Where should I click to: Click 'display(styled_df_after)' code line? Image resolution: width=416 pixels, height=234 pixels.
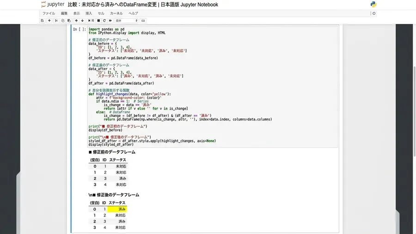coord(111,144)
